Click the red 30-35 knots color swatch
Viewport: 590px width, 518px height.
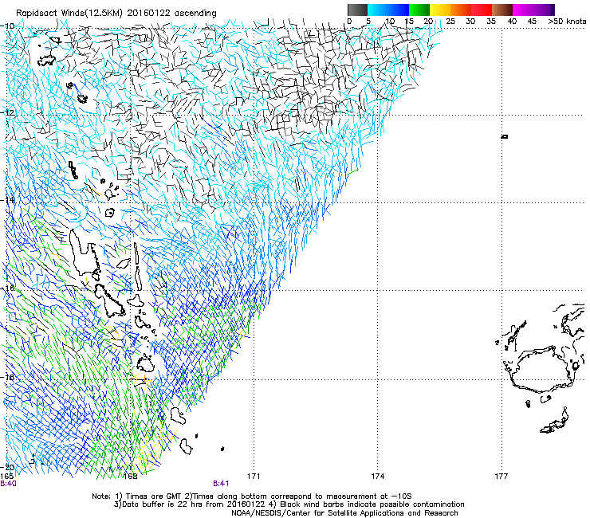(x=482, y=10)
